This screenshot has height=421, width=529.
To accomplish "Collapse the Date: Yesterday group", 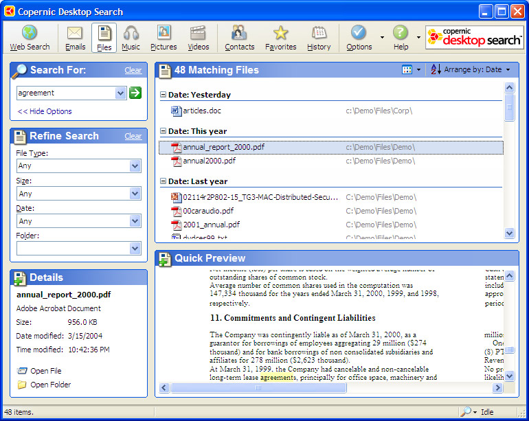I will (x=163, y=95).
